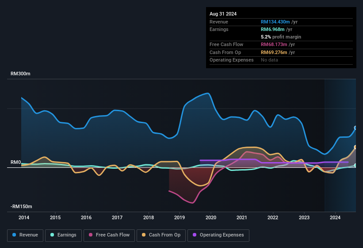Click the 5.2% profit margin text
This screenshot has width=363, height=248.
pos(281,37)
